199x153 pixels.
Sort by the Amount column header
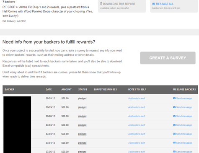(66, 89)
